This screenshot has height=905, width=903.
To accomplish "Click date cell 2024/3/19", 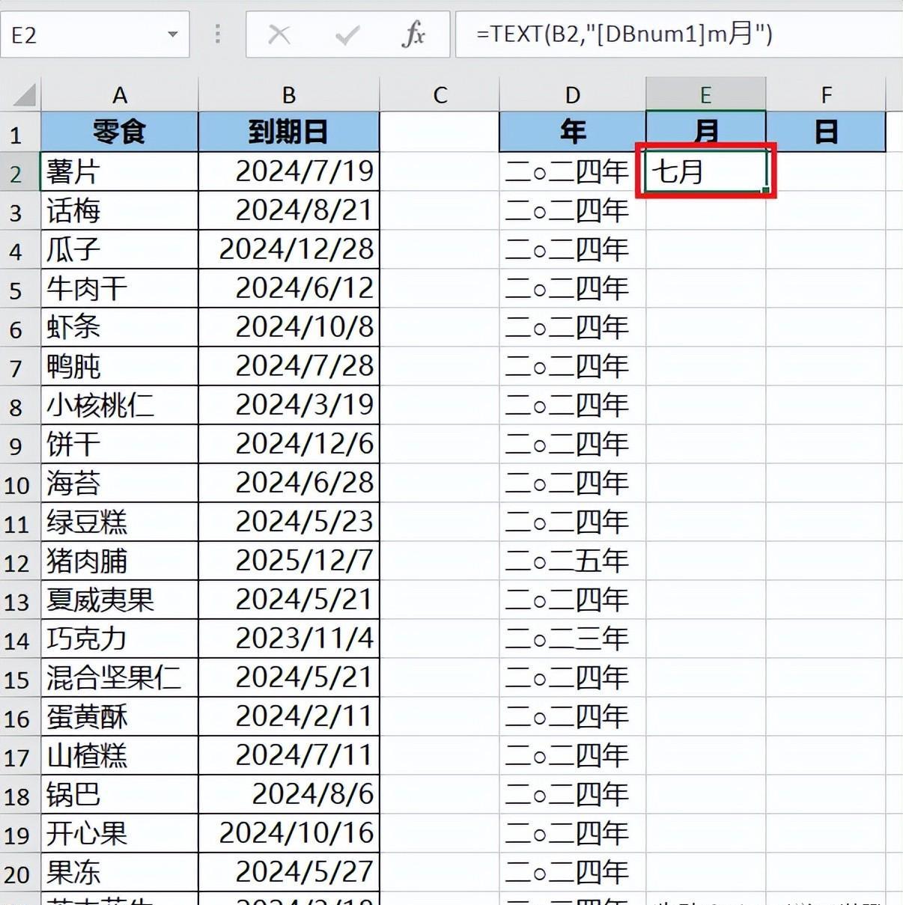I will (289, 405).
